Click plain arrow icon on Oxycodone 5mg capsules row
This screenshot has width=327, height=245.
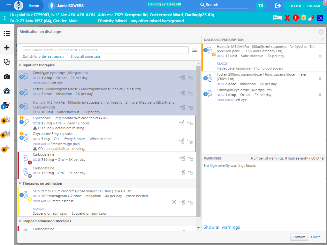point(190,142)
